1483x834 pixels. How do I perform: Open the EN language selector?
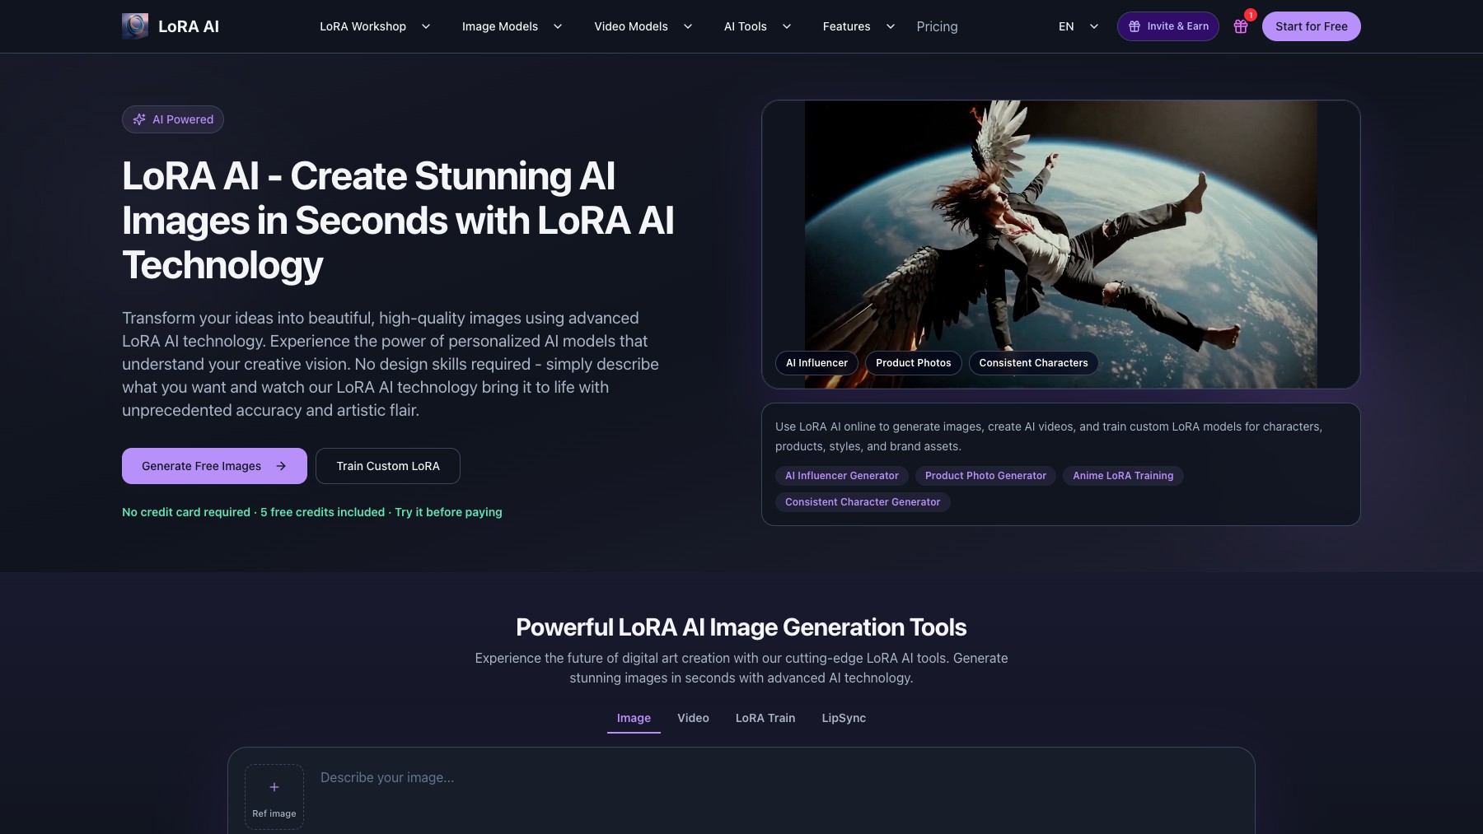[1078, 26]
